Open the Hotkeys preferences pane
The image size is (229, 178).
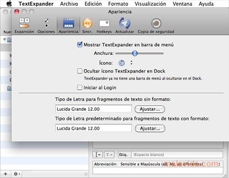pos(104,26)
